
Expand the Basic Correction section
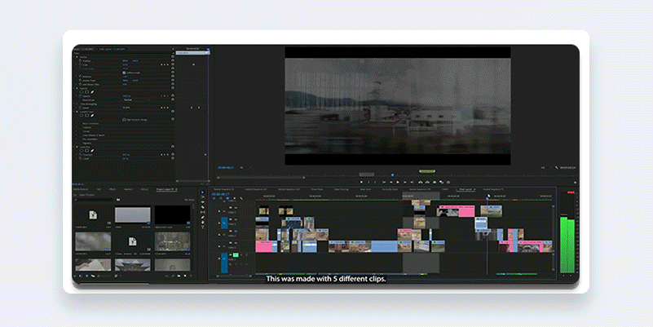pos(76,124)
